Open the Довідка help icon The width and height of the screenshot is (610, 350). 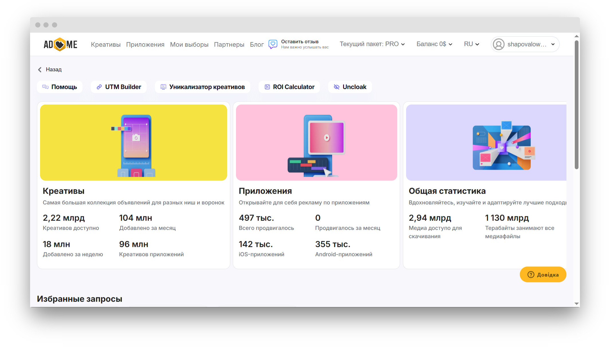(x=531, y=274)
